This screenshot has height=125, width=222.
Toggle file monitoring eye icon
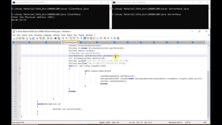101,38
